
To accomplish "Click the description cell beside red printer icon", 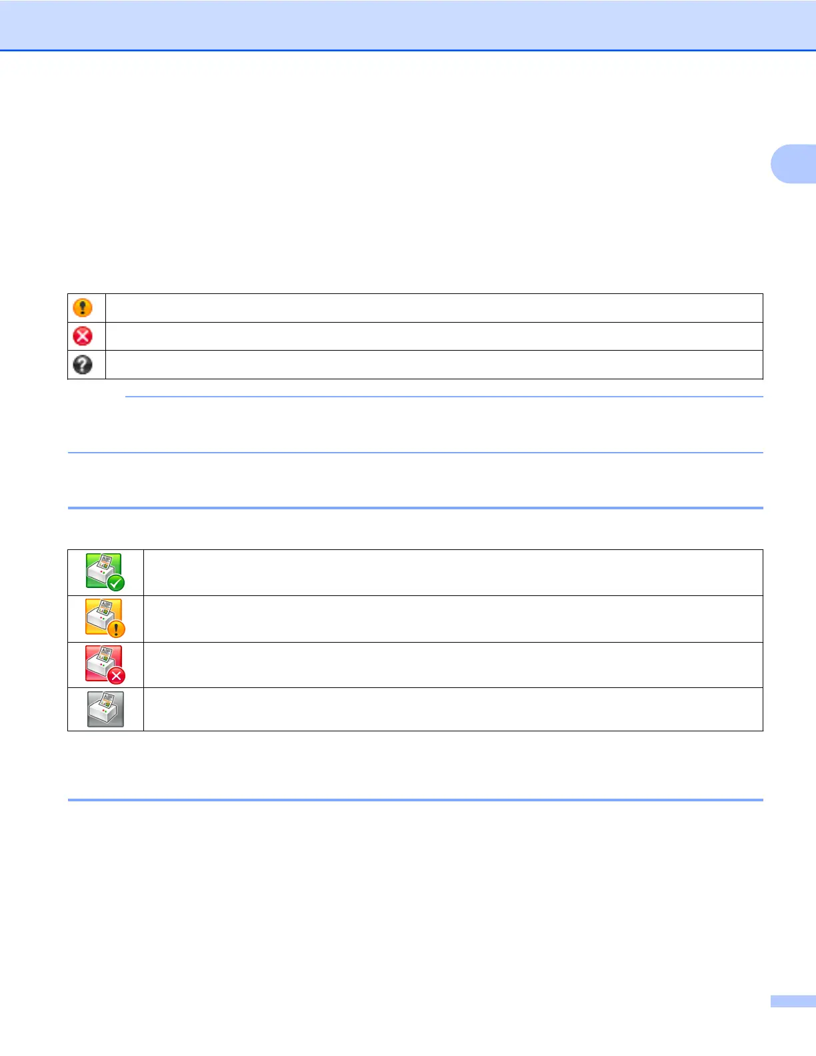I will 453,665.
